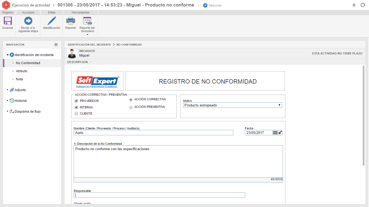Open the Reporte del formulario icon
This screenshot has width=369, height=207.
[87, 21]
